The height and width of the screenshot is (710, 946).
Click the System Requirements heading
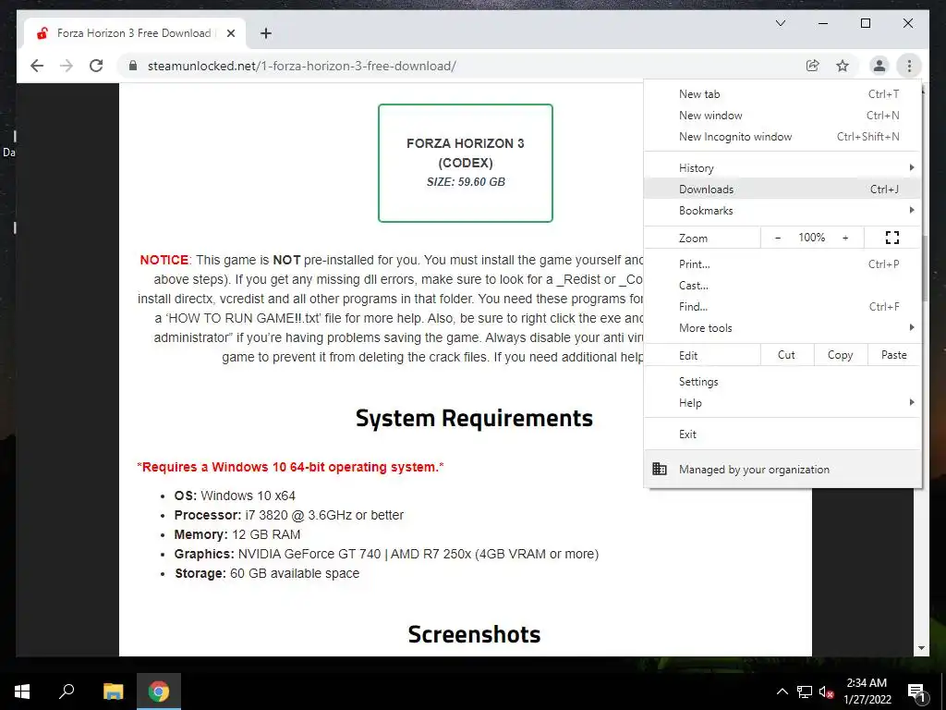pyautogui.click(x=474, y=418)
